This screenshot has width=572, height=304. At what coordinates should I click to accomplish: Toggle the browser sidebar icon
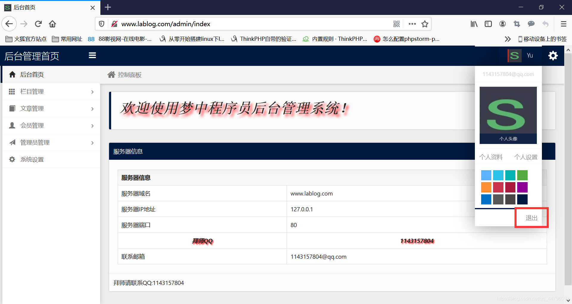pyautogui.click(x=488, y=24)
